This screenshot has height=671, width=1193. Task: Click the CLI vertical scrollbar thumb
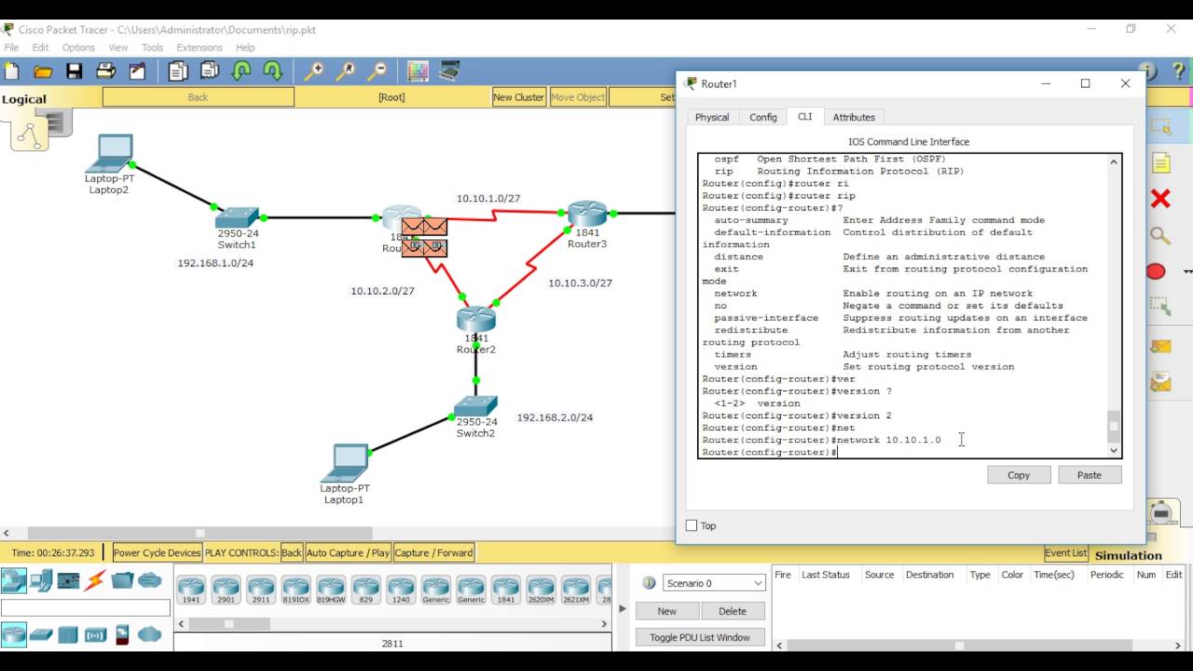(x=1113, y=425)
